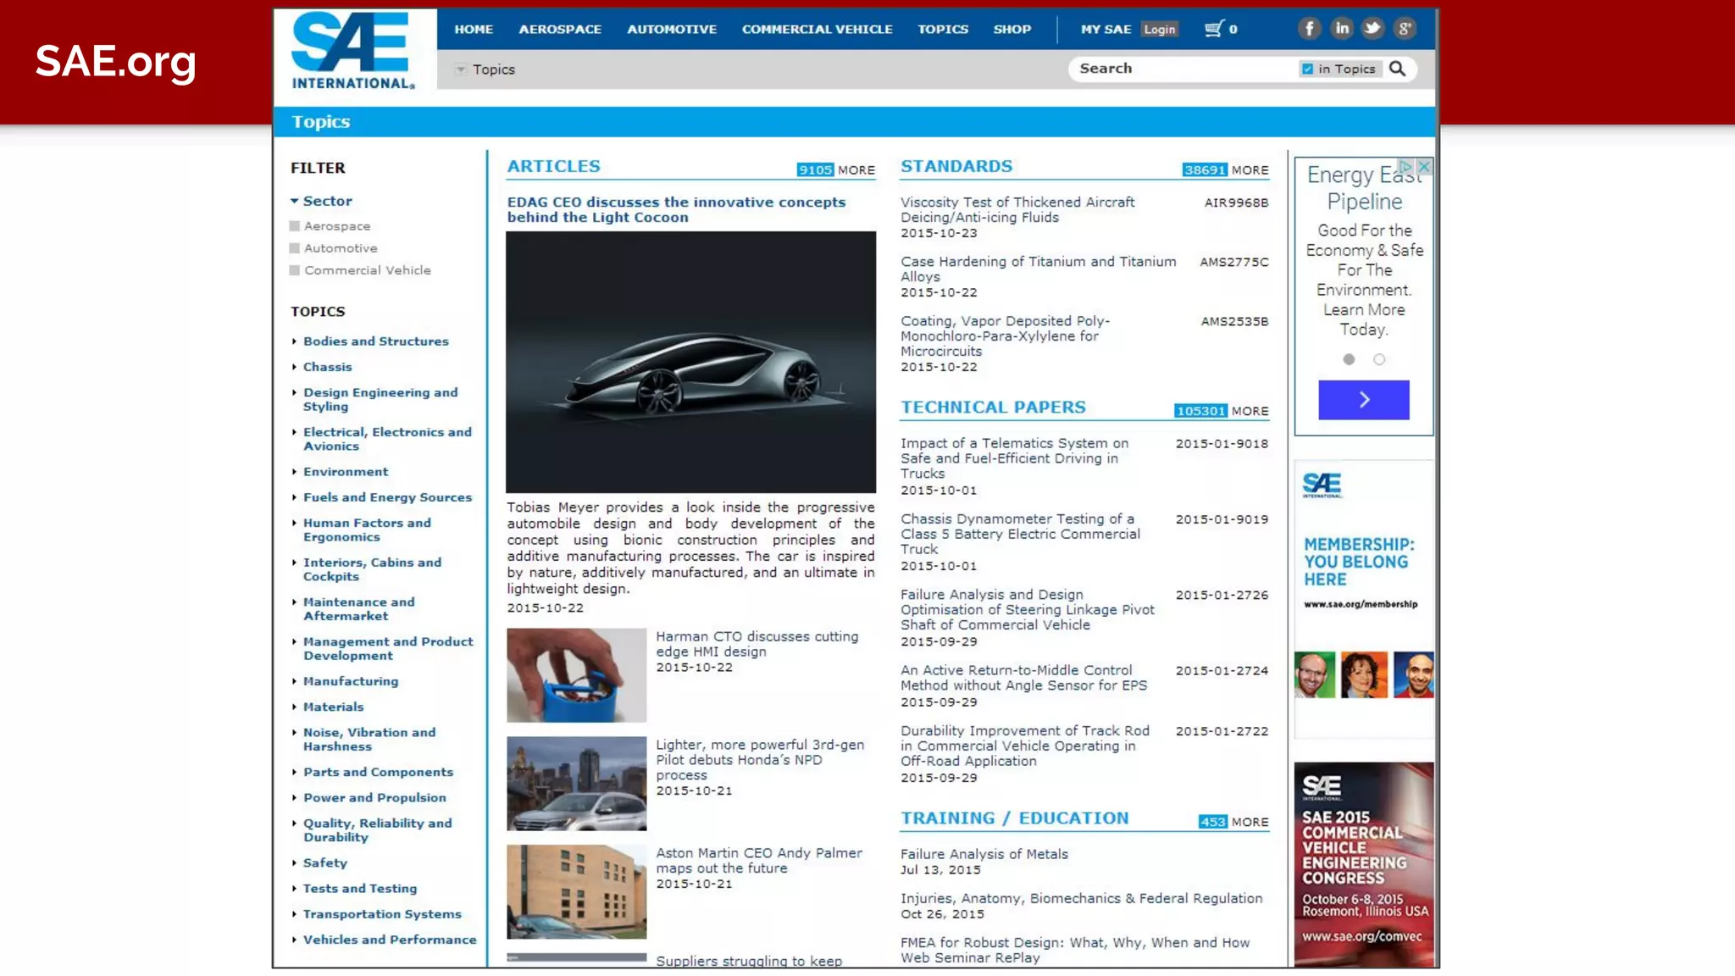Click SAE 2015 Commercial Vehicle Congress banner
The height and width of the screenshot is (976, 1735).
click(1364, 865)
